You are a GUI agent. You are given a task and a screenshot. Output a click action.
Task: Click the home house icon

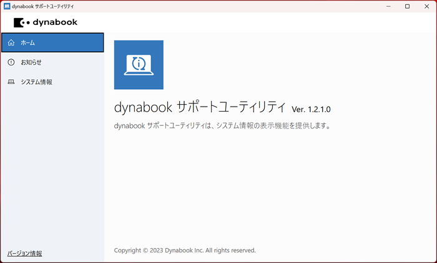tap(11, 42)
